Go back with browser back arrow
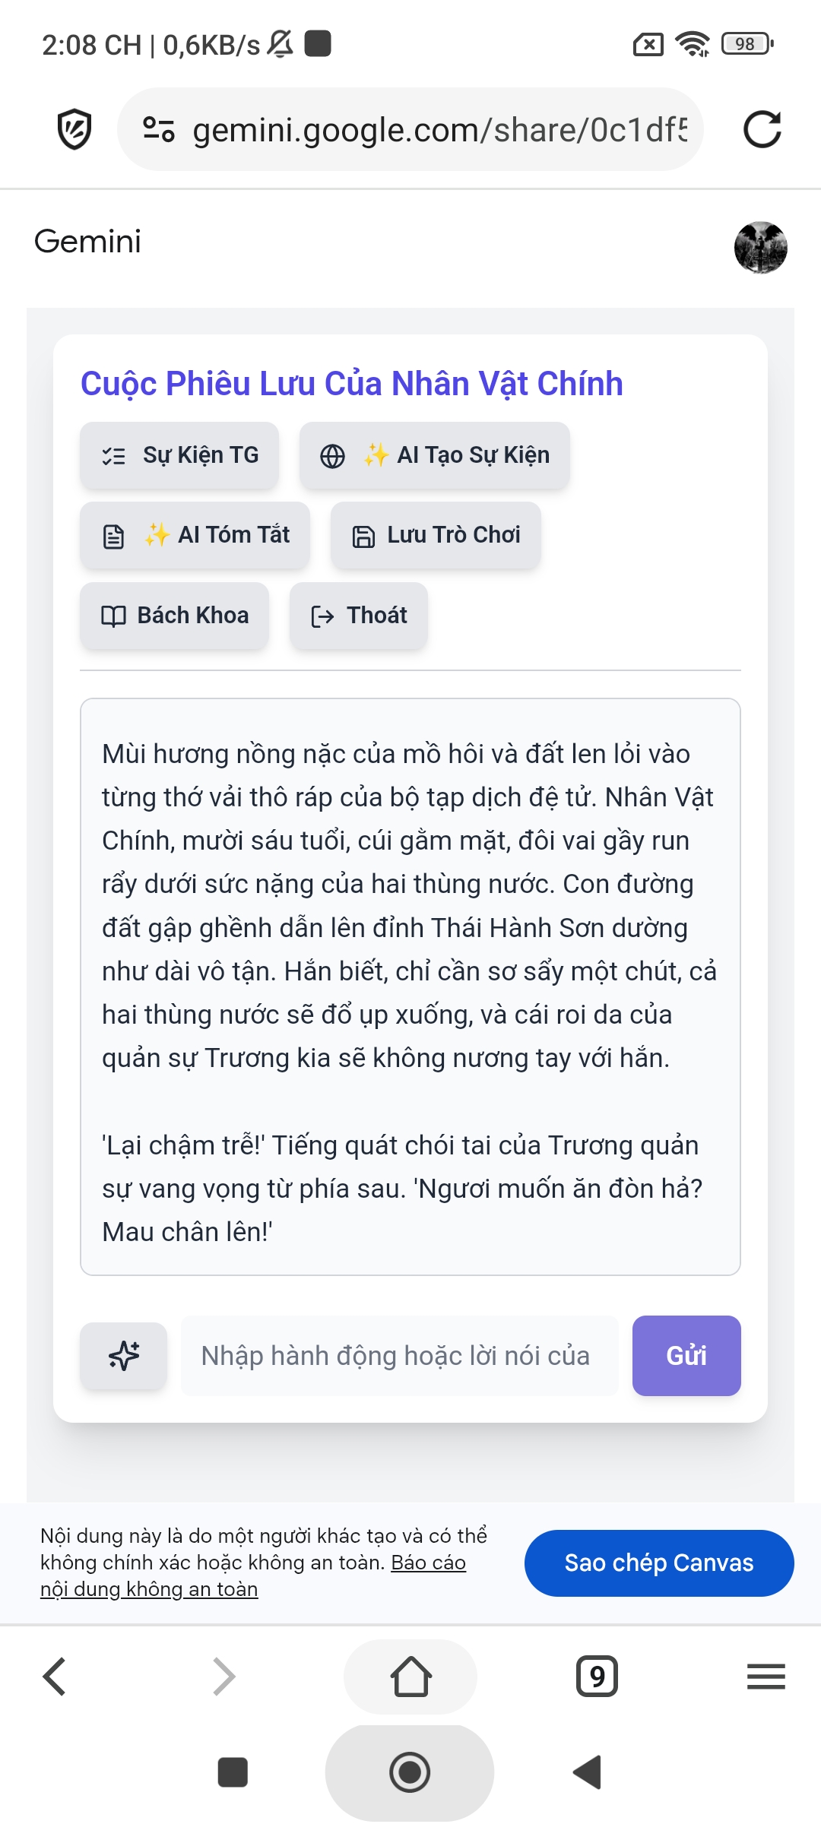 55,1677
